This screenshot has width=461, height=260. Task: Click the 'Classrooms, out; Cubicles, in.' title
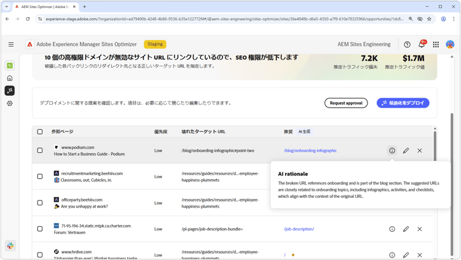tap(86, 180)
